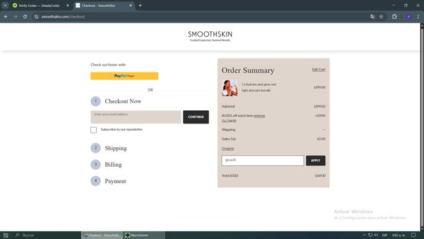This screenshot has height=239, width=424.
Task: Open the Chrome profile avatar
Action: 409,17
